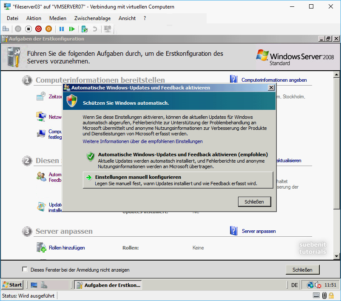The image size is (341, 301).
Task: Open the Server anpassen help link
Action: pyautogui.click(x=259, y=231)
